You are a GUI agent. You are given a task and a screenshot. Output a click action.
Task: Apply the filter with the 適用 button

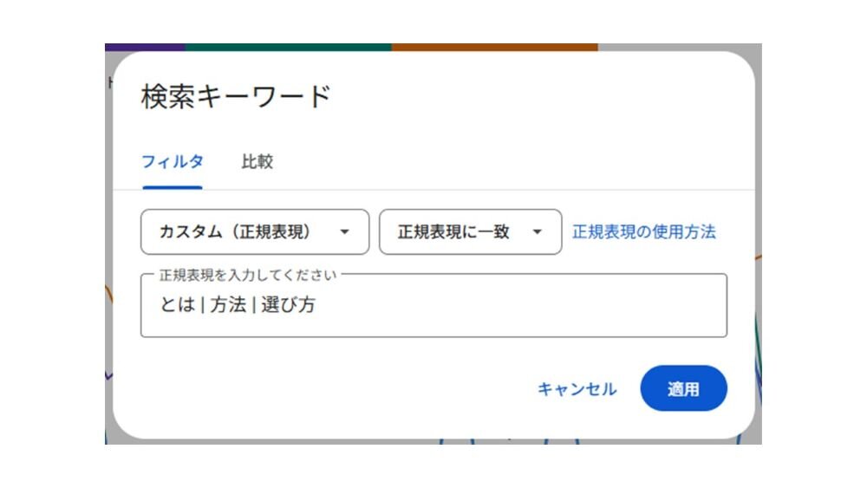pyautogui.click(x=683, y=389)
